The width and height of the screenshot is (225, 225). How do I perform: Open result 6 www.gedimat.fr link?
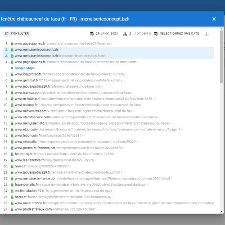[67, 81]
